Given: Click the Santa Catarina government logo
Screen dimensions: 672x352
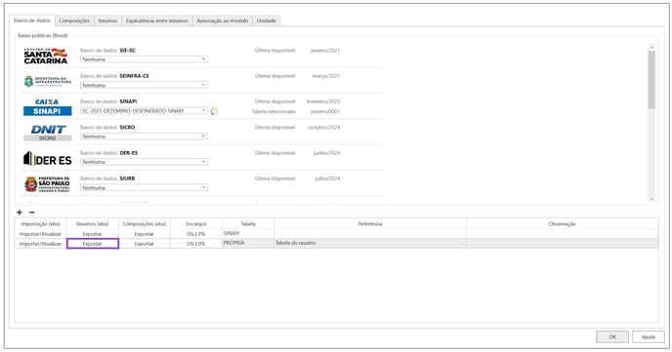Looking at the screenshot, I should [x=46, y=56].
